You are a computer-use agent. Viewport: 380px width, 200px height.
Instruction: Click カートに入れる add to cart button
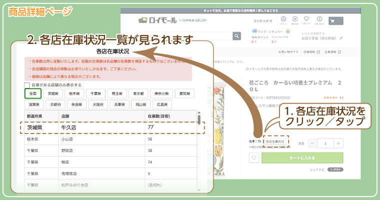click(x=302, y=158)
